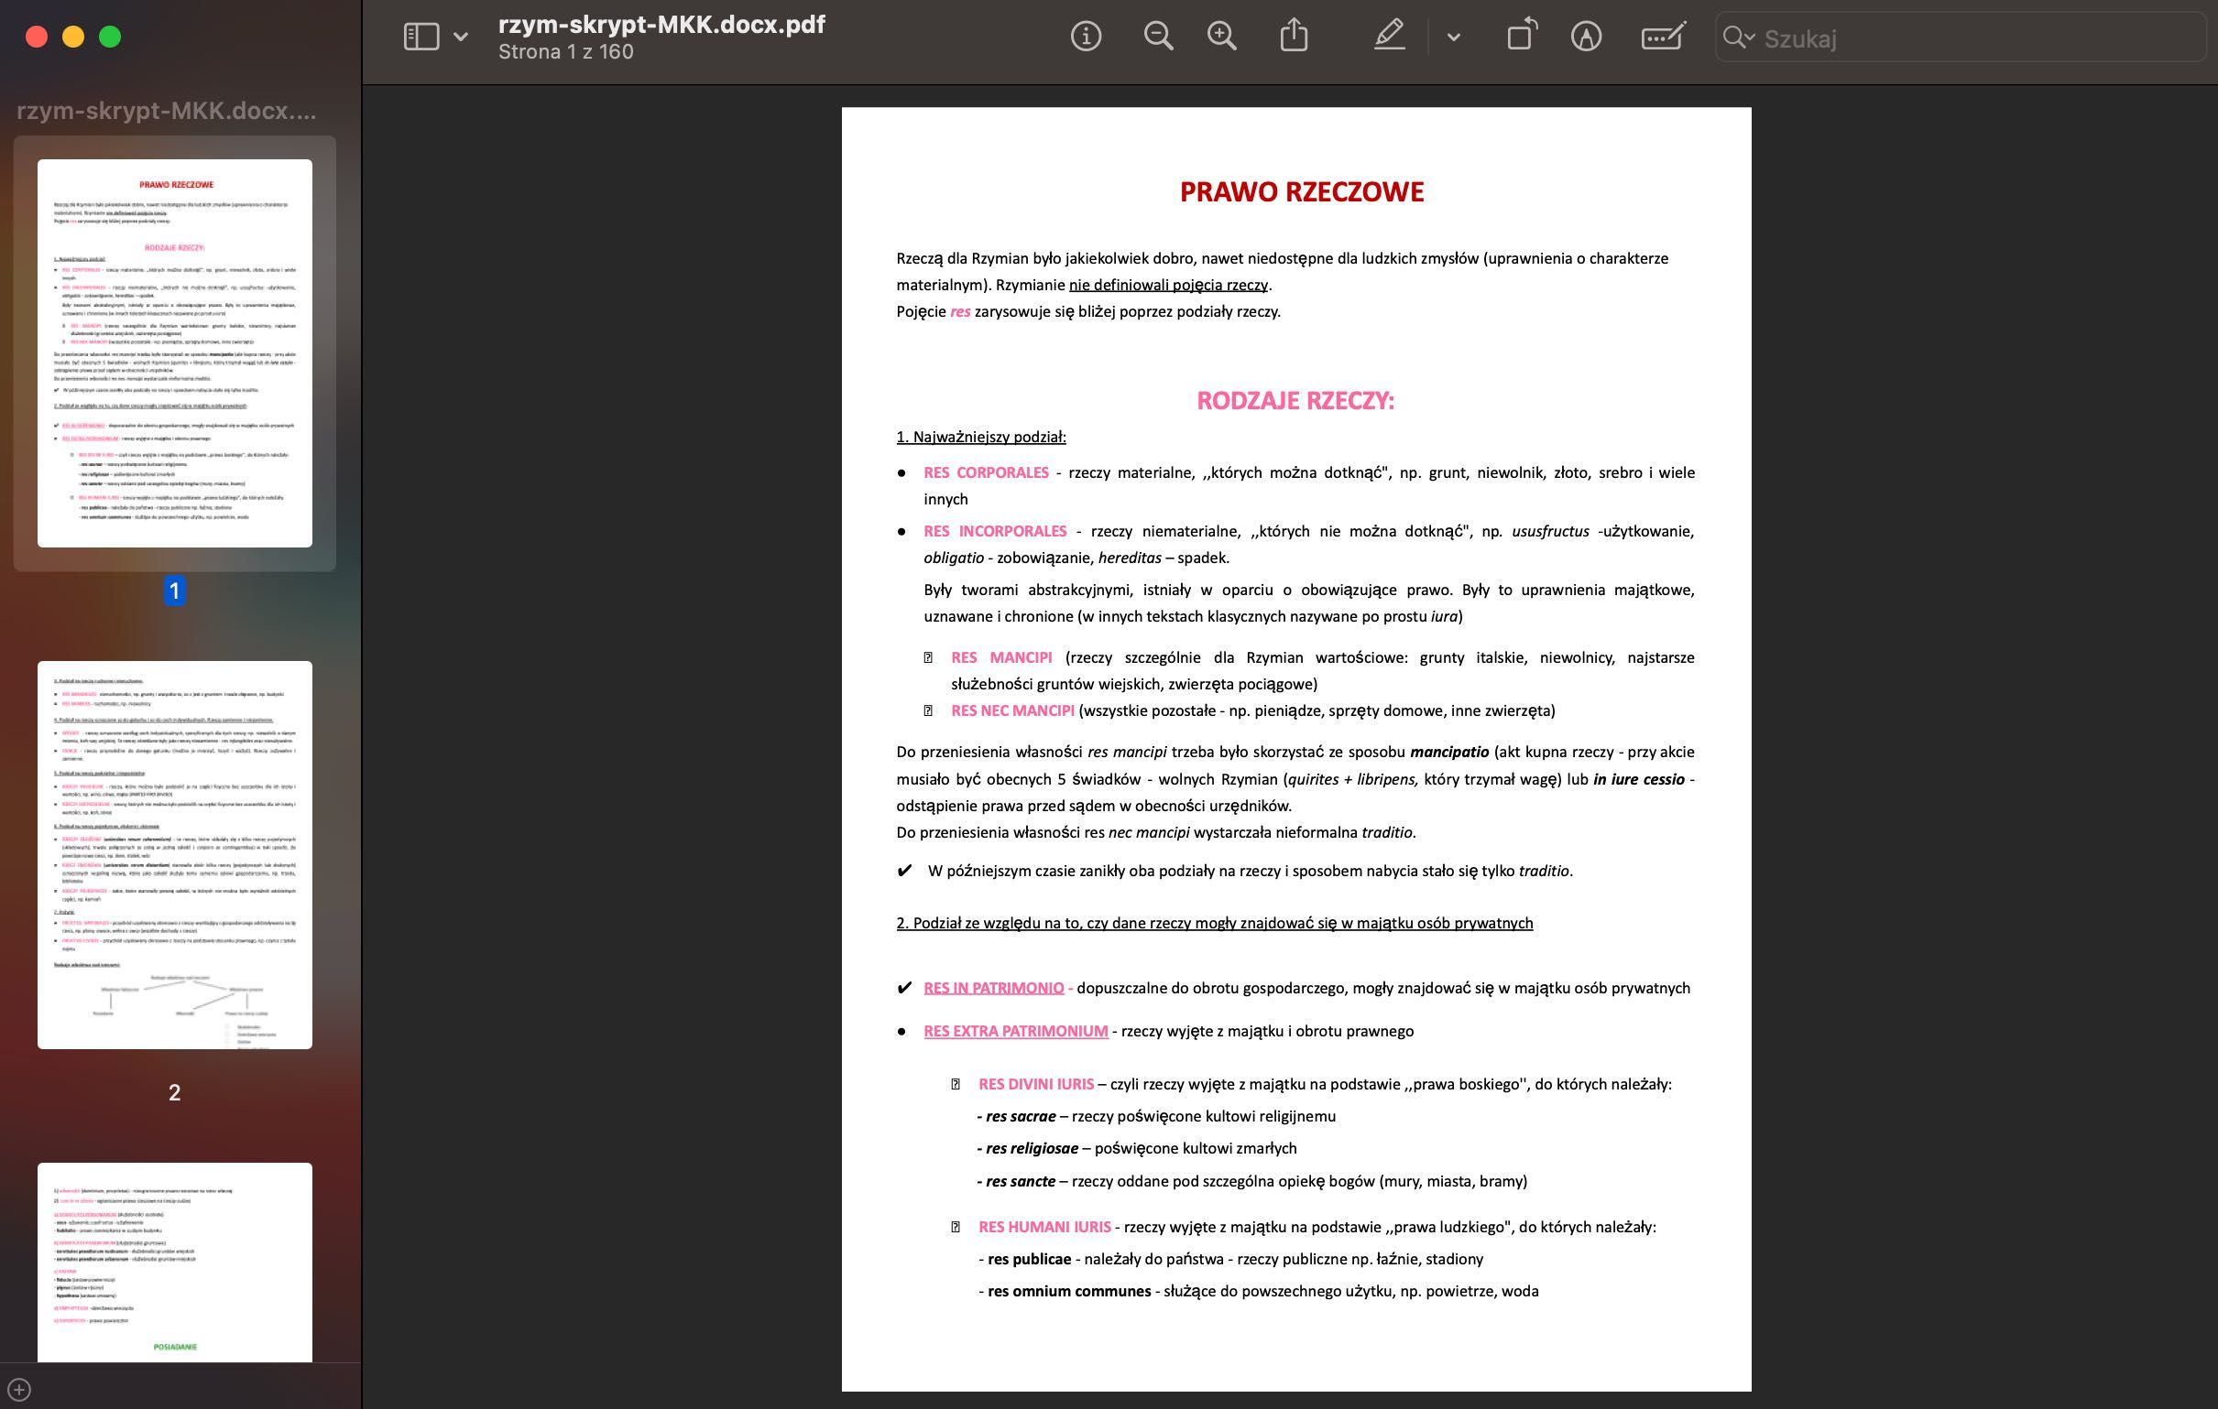Select page 3 thumbnail
2218x1409 pixels.
coord(175,1263)
